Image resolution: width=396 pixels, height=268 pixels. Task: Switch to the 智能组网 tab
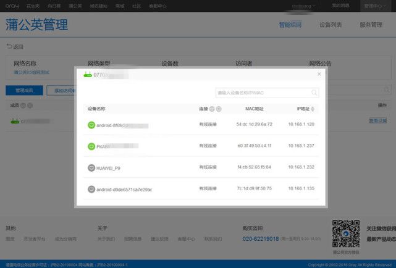(291, 25)
